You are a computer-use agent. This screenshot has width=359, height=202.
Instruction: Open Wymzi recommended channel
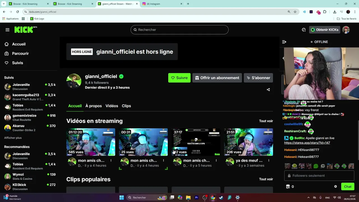(x=30, y=176)
